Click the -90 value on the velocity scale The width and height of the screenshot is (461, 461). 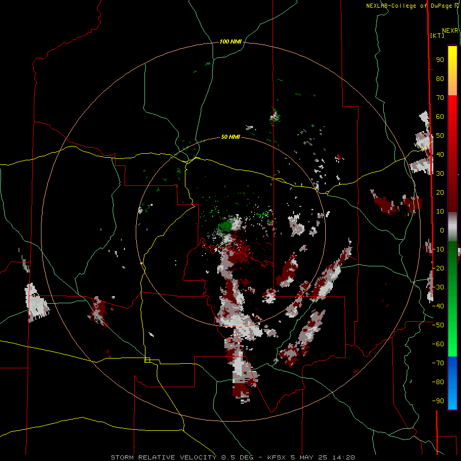click(x=438, y=401)
